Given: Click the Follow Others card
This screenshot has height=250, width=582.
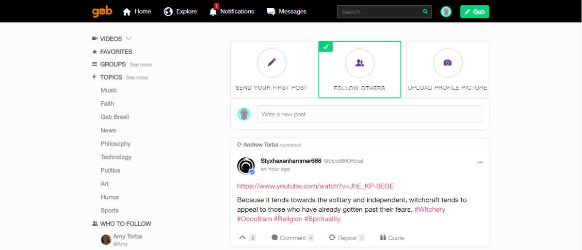Looking at the screenshot, I should [360, 69].
